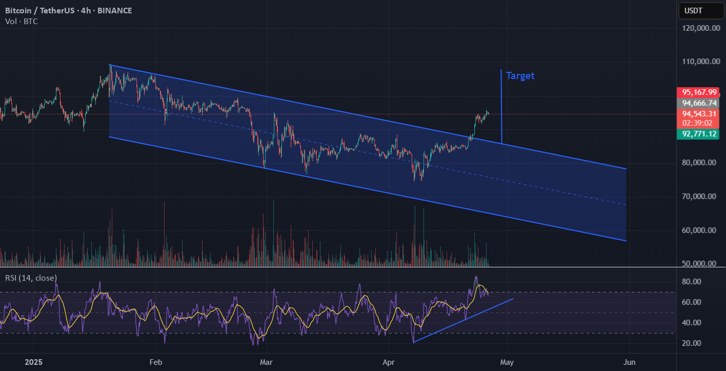The height and width of the screenshot is (371, 726).
Task: Click the 80,000.00 price axis label
Action: pos(699,163)
